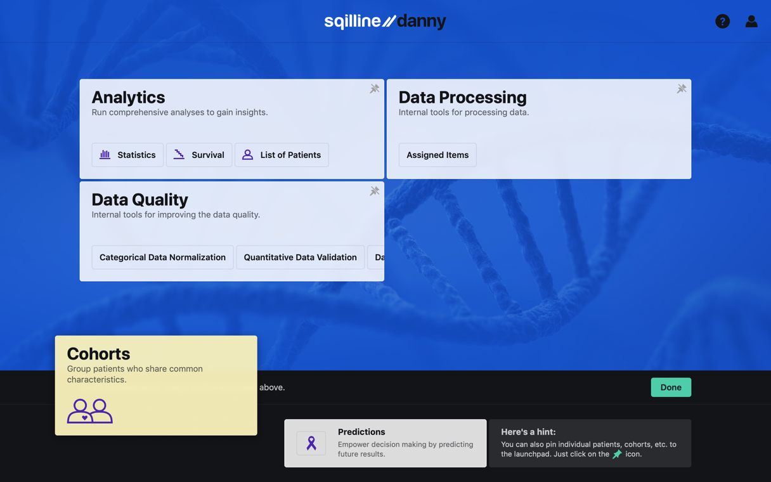771x482 pixels.
Task: Click the Predictions ribbon icon
Action: 311,443
